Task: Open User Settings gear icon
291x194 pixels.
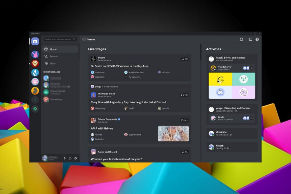Action: point(76,158)
